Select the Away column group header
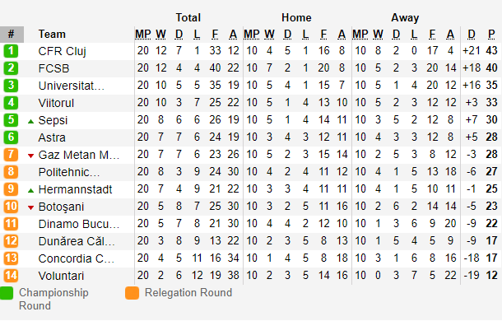 405,17
